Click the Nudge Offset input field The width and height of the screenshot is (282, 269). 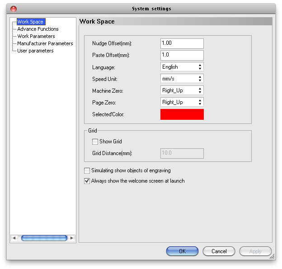click(182, 43)
